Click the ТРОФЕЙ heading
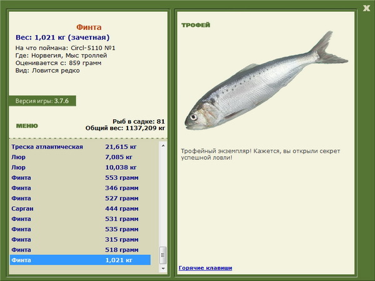 [x=196, y=25]
